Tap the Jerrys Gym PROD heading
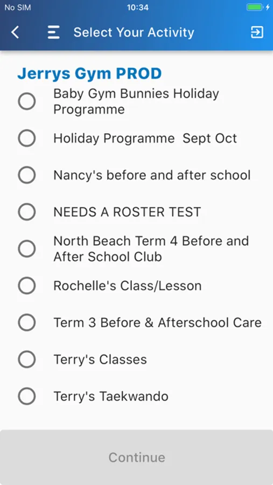Viewport: 273px width, 485px height. 89,74
